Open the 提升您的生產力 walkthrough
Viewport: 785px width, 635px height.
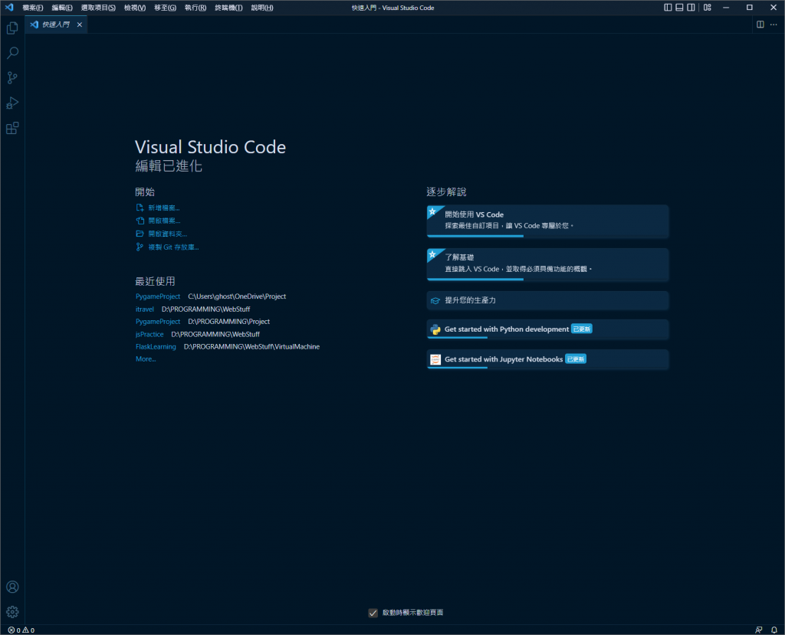click(547, 301)
